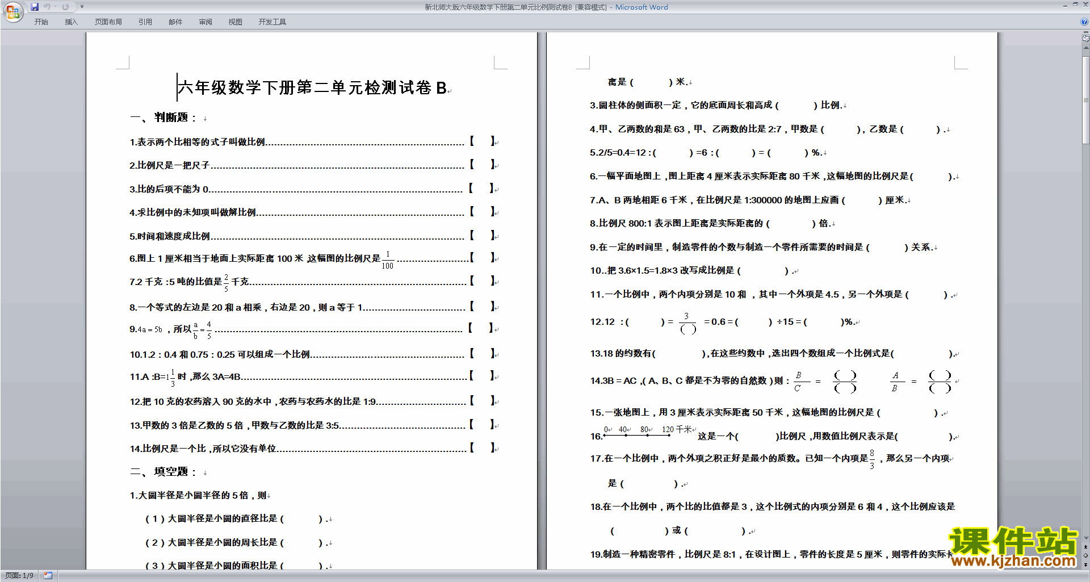Click the proofing status icon in status bar
The image size is (1090, 582).
[48, 576]
